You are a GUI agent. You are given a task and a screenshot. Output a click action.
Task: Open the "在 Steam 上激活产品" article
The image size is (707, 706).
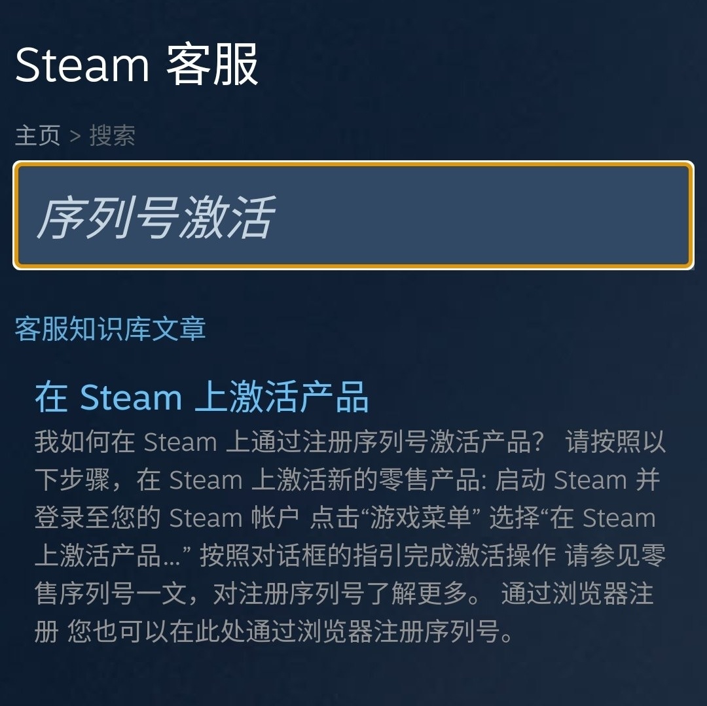click(x=202, y=397)
